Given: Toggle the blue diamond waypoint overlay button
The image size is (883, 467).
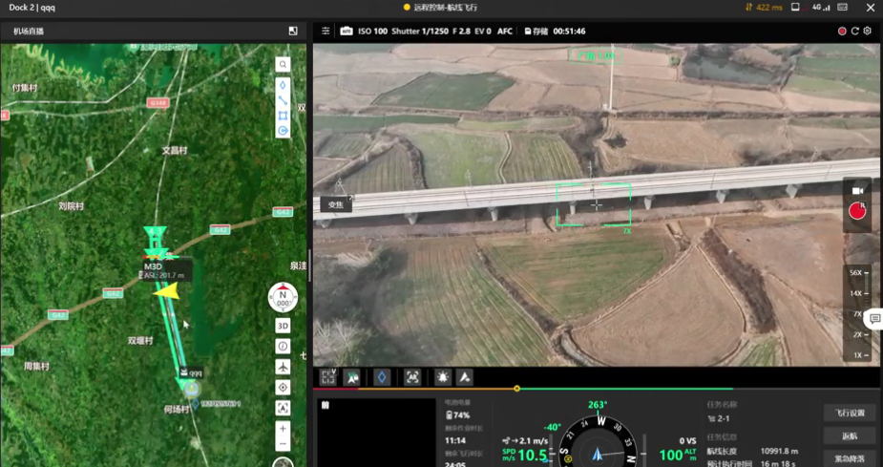Looking at the screenshot, I should tap(382, 377).
